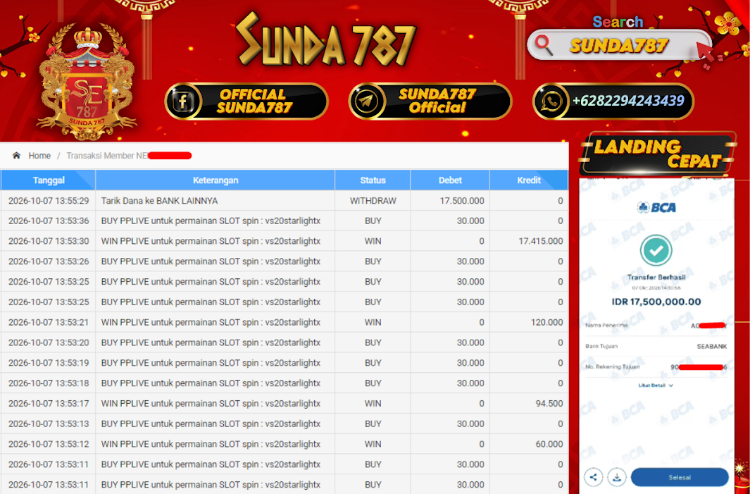Viewport: 750px width, 494px height.
Task: Click the timestamp 2026-10-07 13:53:19
Action: click(49, 363)
